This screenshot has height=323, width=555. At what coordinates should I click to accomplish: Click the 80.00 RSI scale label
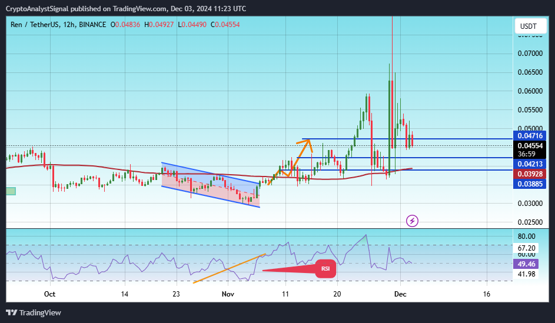526,237
